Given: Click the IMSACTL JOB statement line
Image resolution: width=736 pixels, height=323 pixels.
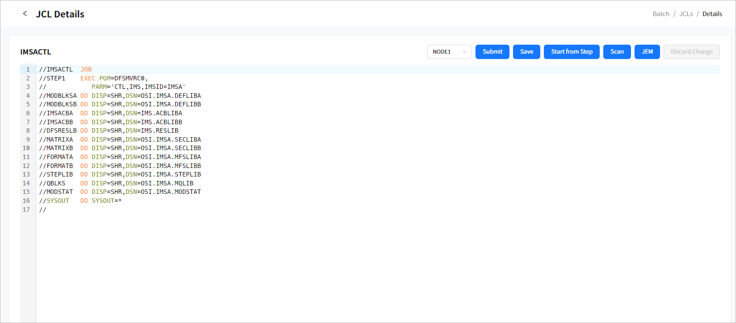Looking at the screenshot, I should click(65, 70).
